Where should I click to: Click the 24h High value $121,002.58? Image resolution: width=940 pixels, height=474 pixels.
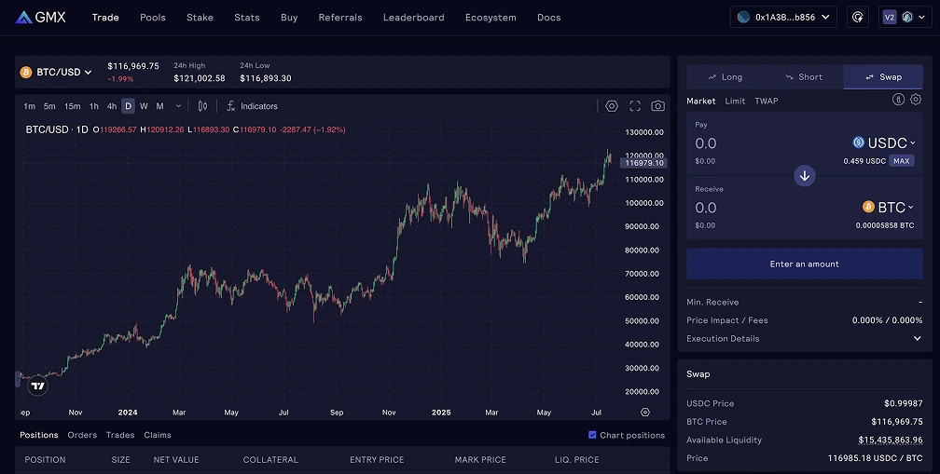(200, 78)
